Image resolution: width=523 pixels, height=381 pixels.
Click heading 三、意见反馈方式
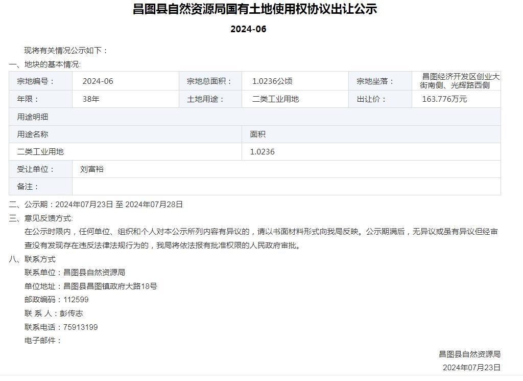point(41,218)
